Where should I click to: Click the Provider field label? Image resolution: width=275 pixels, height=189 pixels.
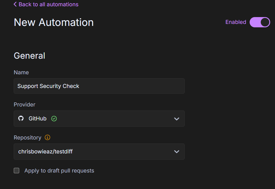click(x=25, y=104)
